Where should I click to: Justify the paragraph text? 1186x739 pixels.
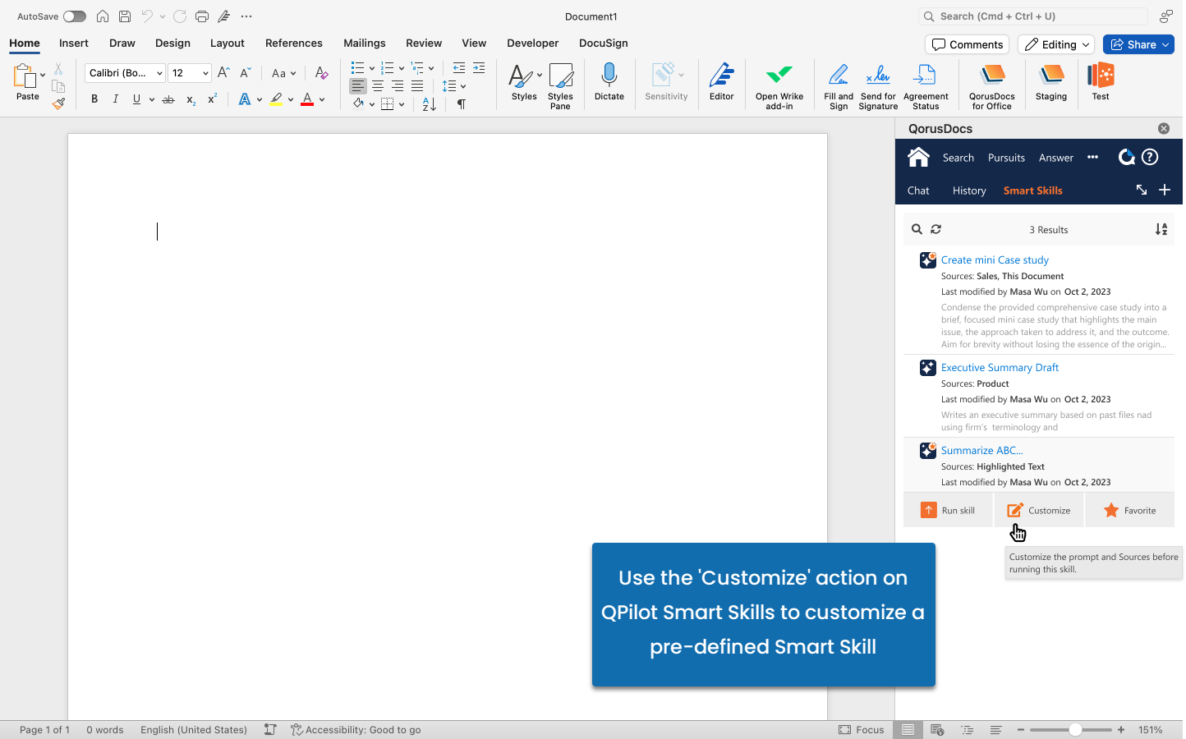pos(417,86)
